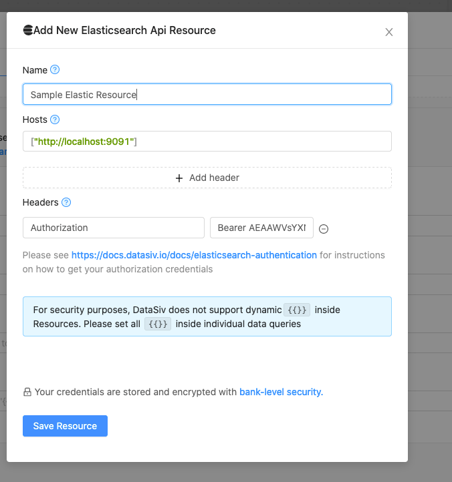Click the Save Resource button

tap(65, 426)
